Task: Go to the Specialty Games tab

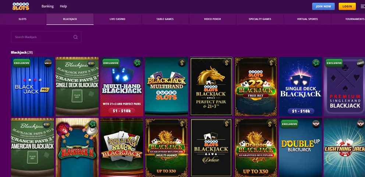Action: click(x=260, y=19)
